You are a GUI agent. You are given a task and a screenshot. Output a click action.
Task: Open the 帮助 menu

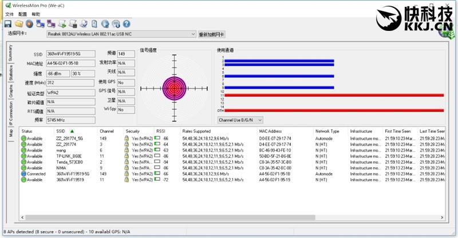(36, 14)
